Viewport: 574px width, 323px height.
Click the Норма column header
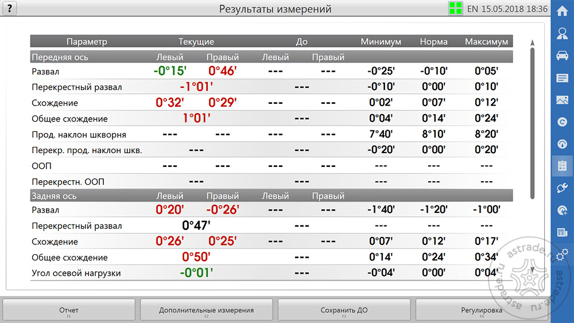434,42
